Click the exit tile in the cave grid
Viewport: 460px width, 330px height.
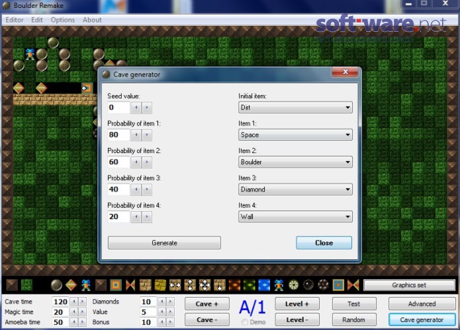point(87,88)
